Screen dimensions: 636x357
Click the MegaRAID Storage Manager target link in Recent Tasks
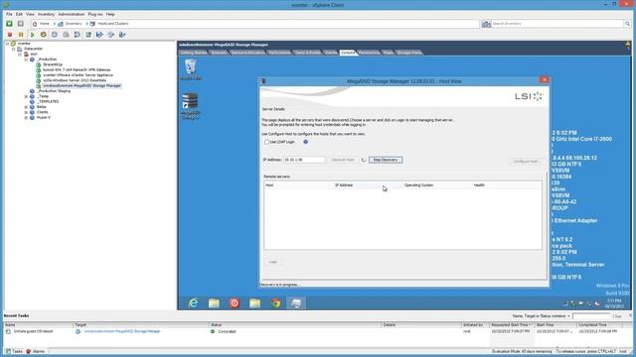click(122, 331)
